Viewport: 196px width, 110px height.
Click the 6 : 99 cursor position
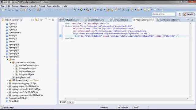point(136,108)
